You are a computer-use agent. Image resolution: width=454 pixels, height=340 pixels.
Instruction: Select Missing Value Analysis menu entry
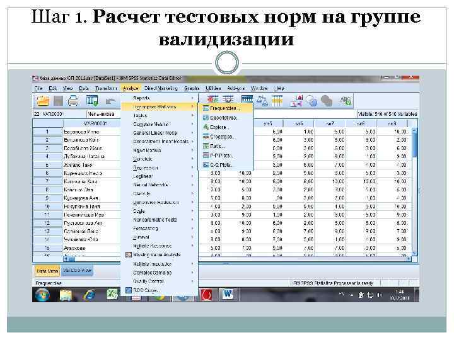coord(160,255)
